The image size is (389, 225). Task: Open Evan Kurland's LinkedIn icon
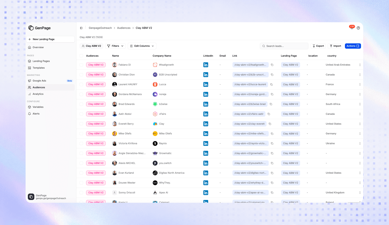[206, 173]
